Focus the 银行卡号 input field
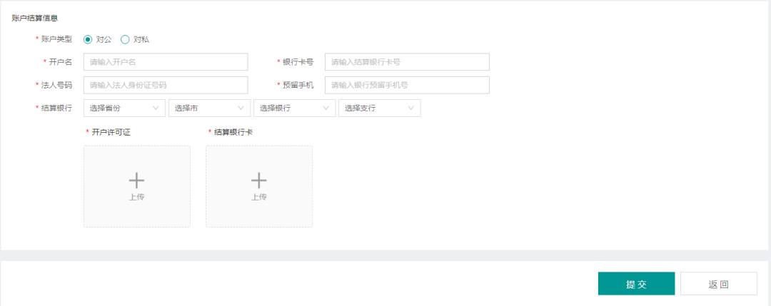This screenshot has width=771, height=306. point(407,62)
